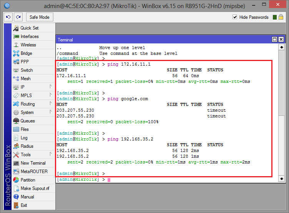Open the Log document icon
289x213 pixels.
tap(16, 138)
